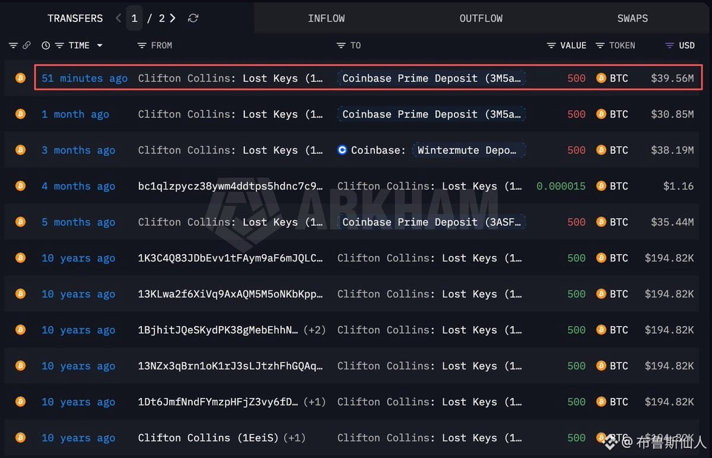Go to the previous transfers page

[119, 18]
